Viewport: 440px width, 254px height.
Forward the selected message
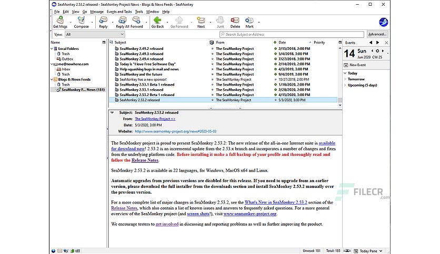coord(137,22)
